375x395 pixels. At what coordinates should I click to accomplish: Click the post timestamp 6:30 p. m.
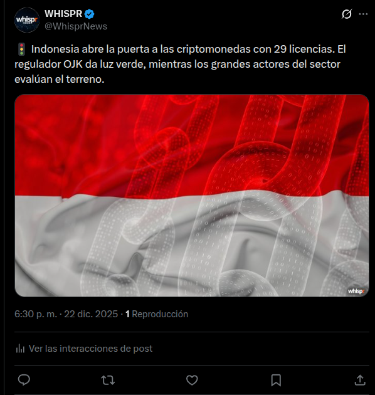point(36,314)
